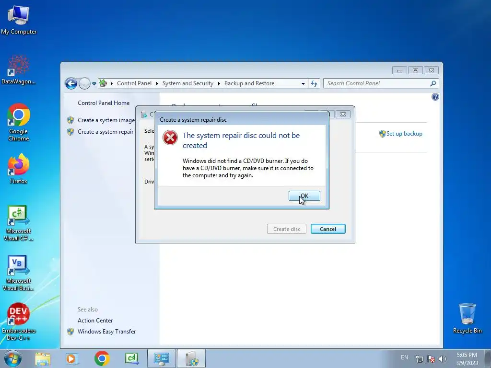491x368 pixels.
Task: Maximize the Control Panel window
Action: 415,70
